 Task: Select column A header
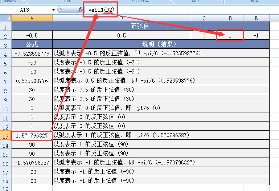(x=32, y=19)
